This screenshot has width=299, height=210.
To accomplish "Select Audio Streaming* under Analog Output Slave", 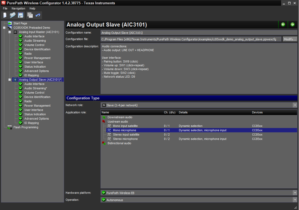I will [x=36, y=88].
